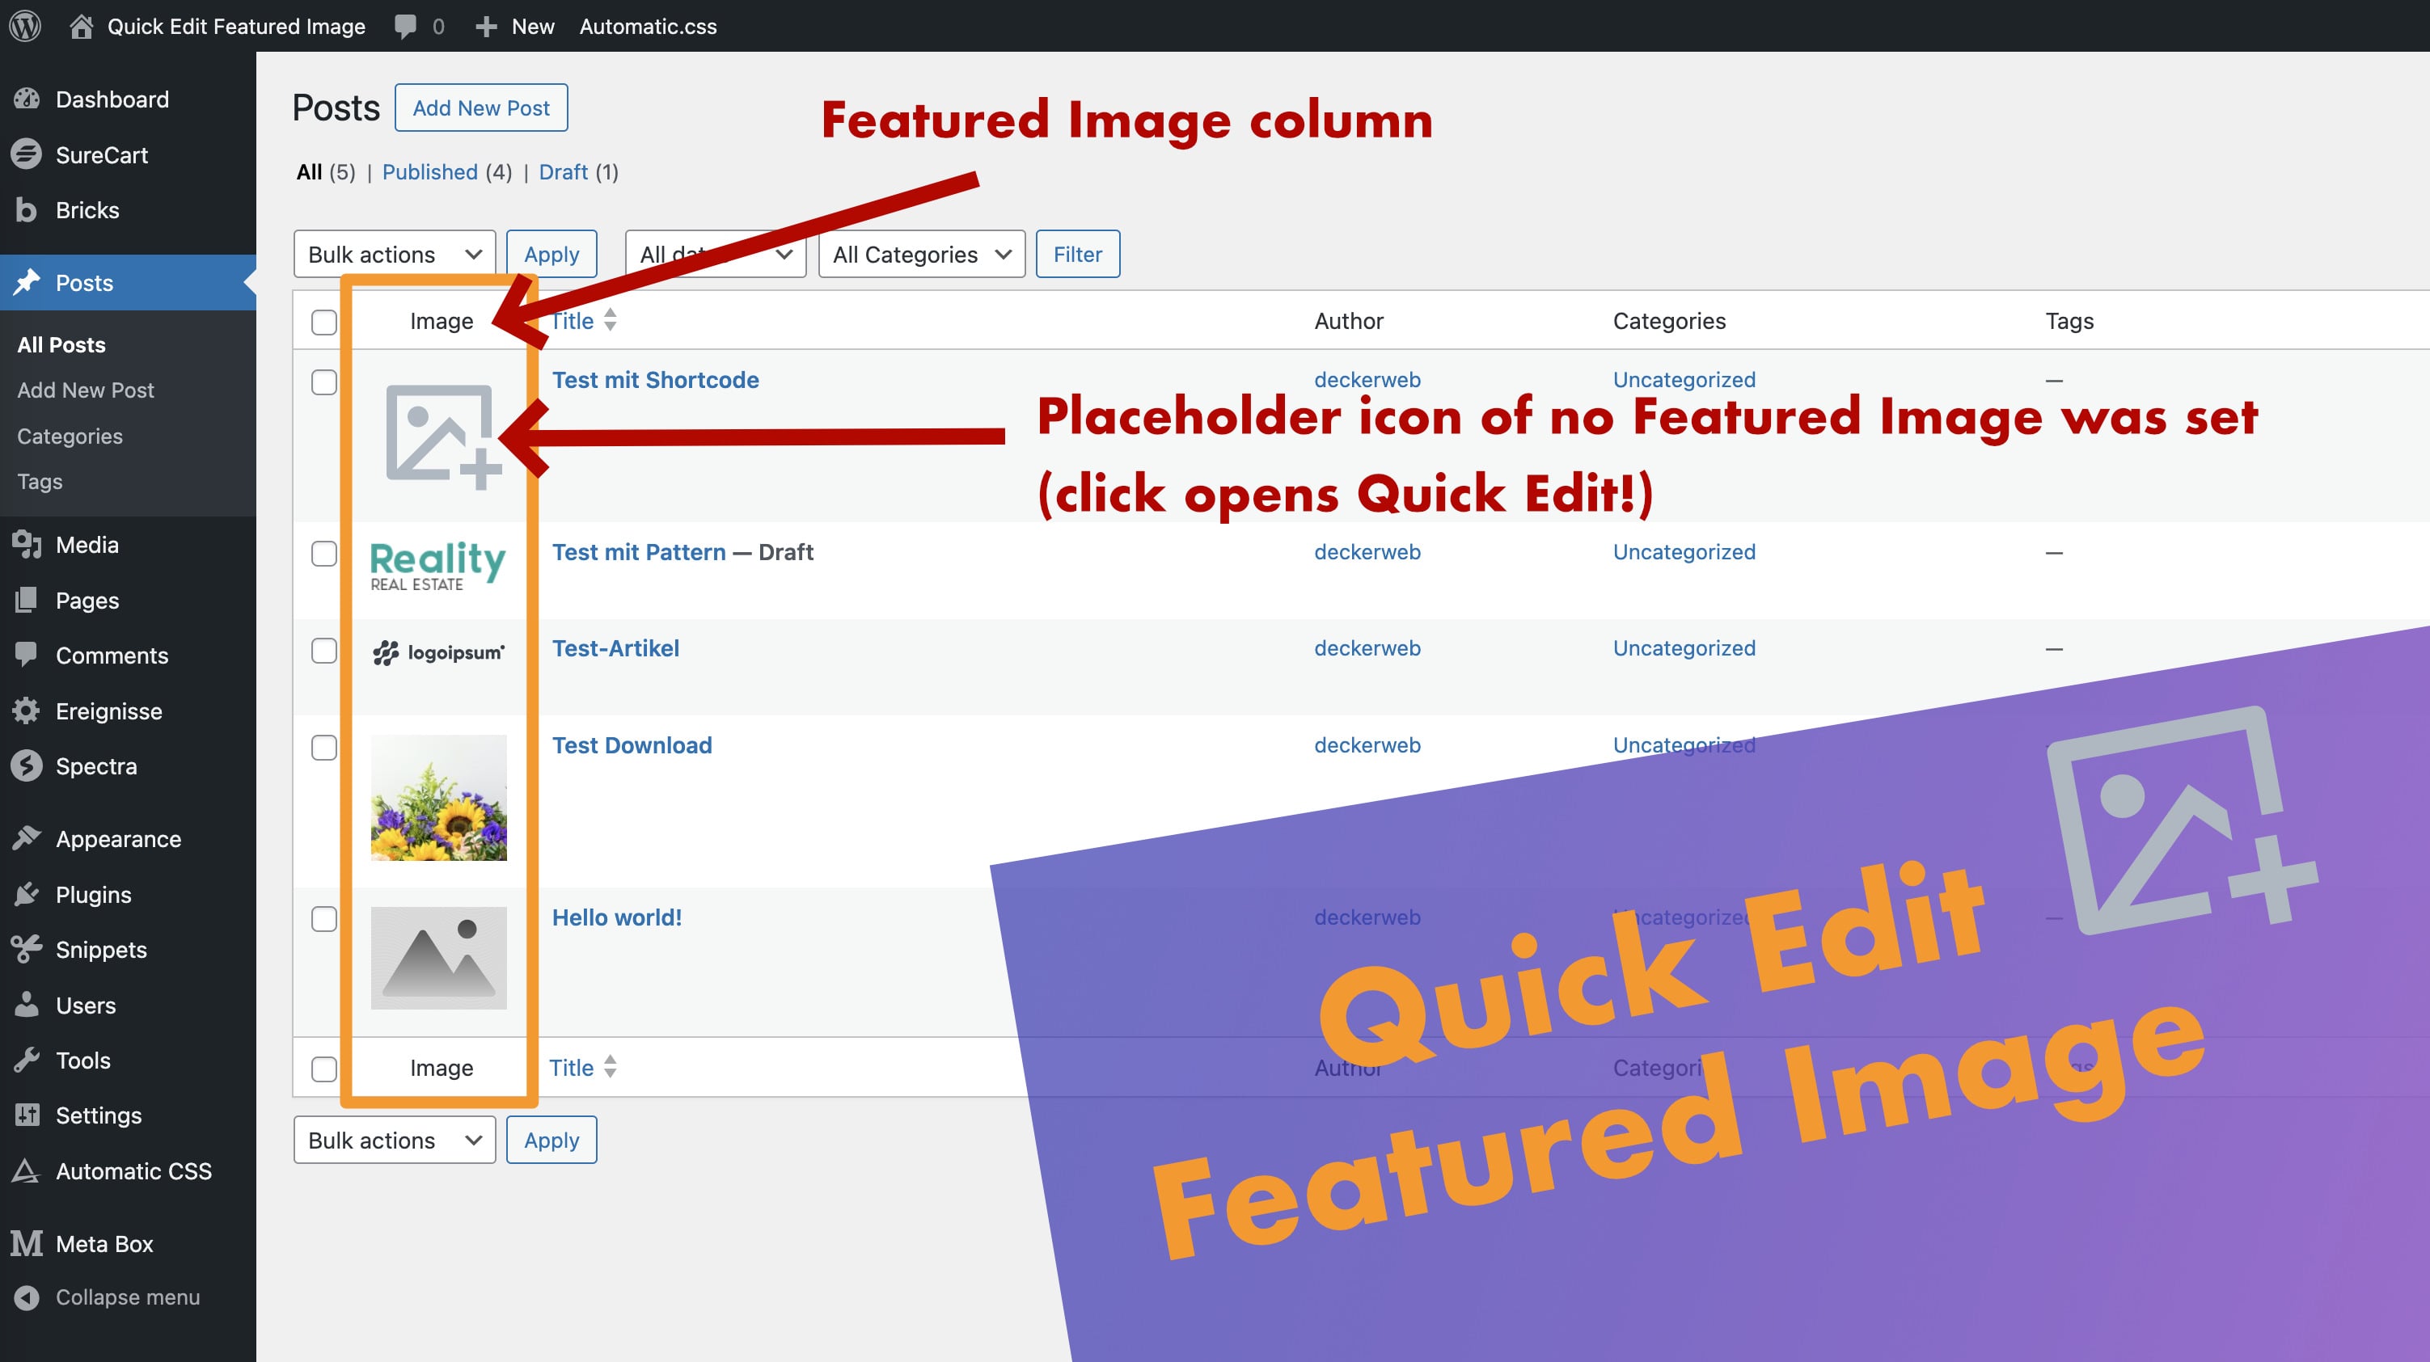Click the Collapse menu arrow icon
The image size is (2430, 1362).
click(x=27, y=1297)
